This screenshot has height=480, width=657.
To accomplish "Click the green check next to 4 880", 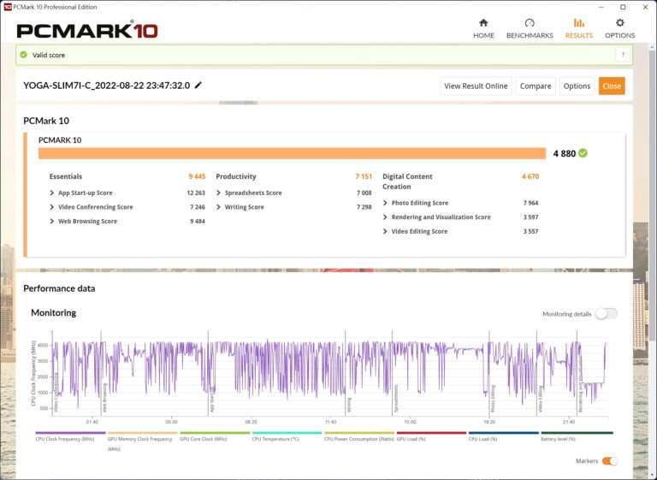I will (x=583, y=153).
